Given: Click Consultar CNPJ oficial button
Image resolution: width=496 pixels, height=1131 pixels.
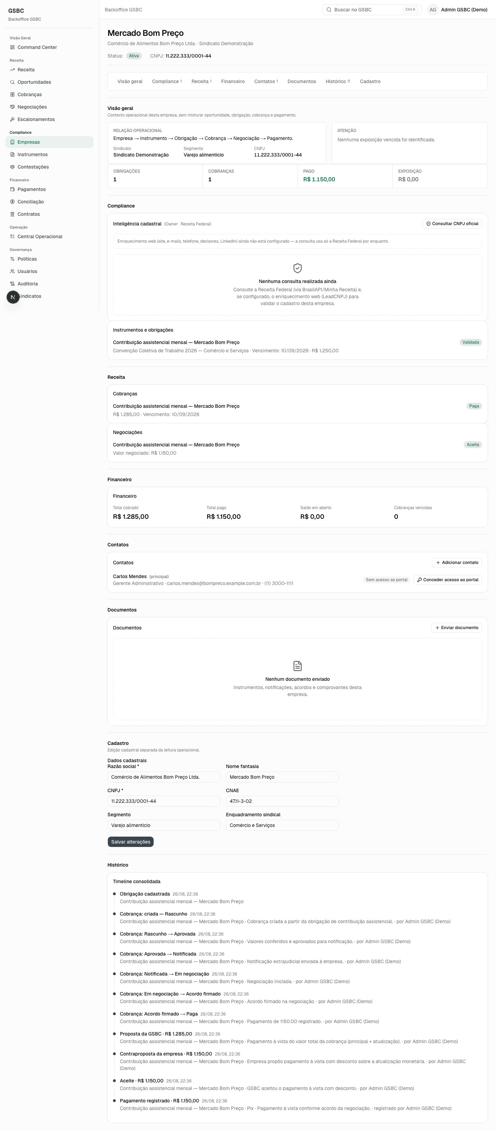Looking at the screenshot, I should click(x=452, y=224).
